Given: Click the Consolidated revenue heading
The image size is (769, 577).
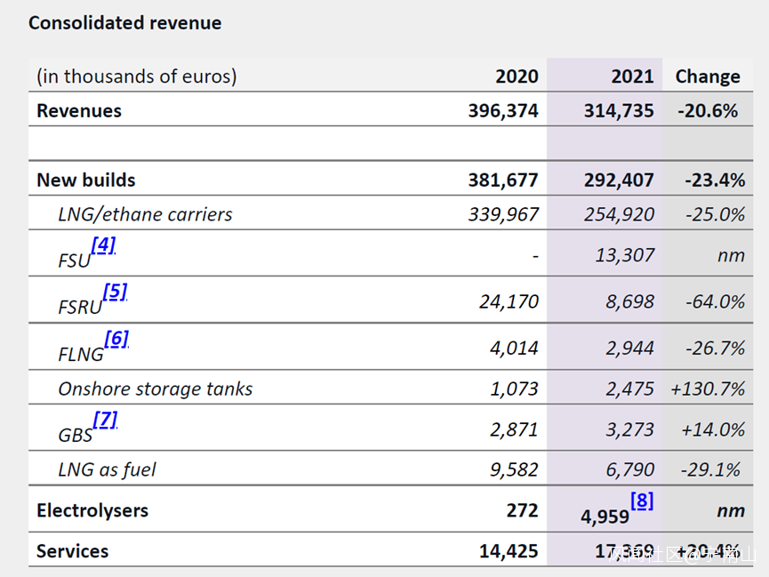Looking at the screenshot, I should [125, 23].
